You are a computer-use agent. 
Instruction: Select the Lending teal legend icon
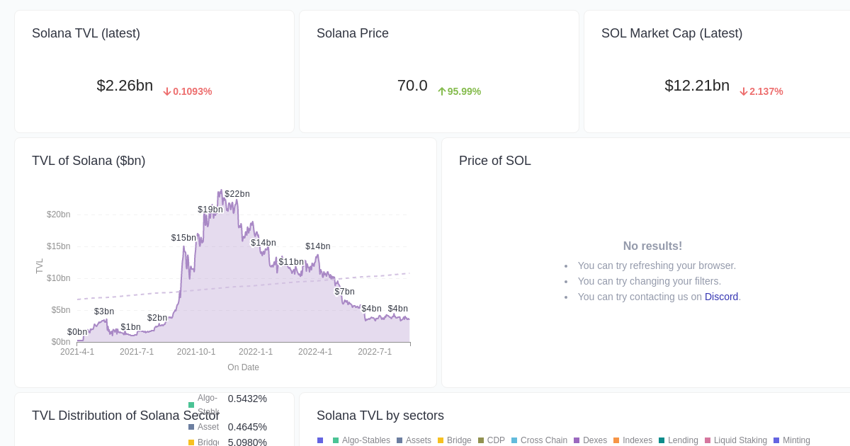659,440
